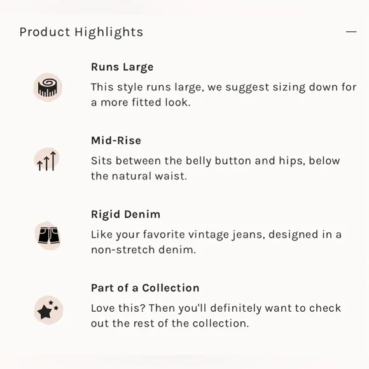The image size is (369, 369).
Task: Click 'non-stretch denim' text line
Action: [x=143, y=249]
